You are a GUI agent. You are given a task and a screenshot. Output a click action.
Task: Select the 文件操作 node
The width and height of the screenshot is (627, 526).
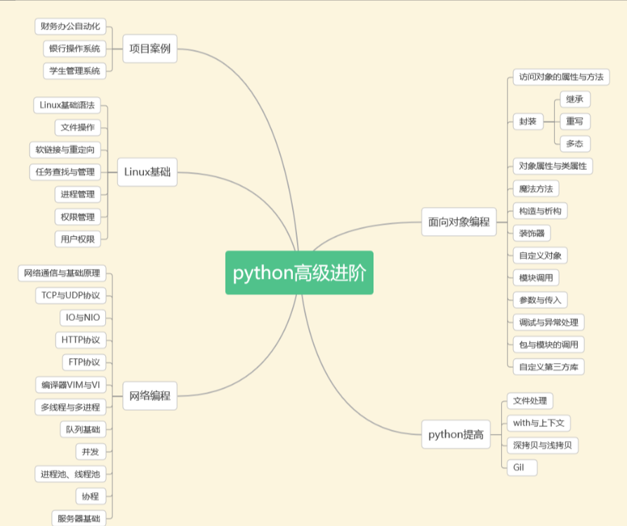[x=77, y=128]
